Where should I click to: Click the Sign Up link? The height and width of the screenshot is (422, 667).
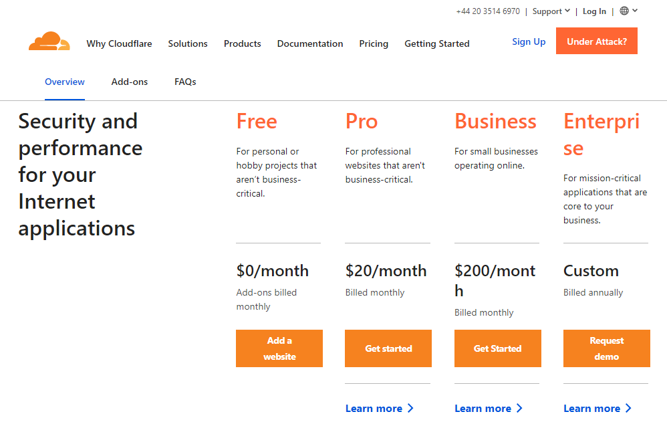(x=529, y=41)
